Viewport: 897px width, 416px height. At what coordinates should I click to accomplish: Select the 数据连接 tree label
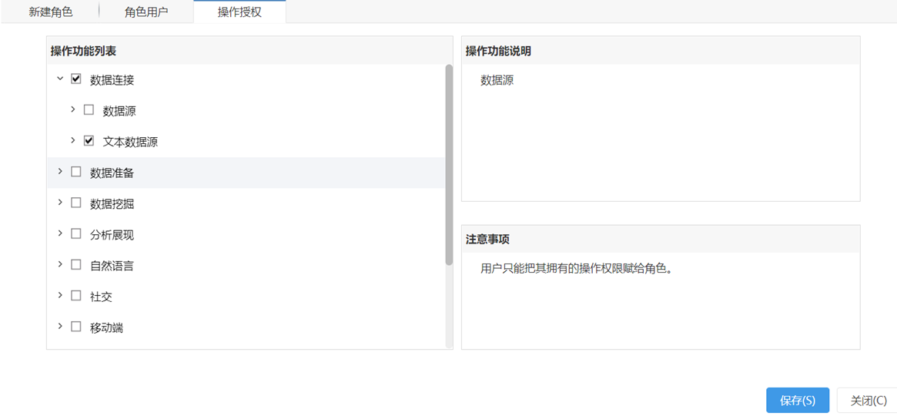pos(112,80)
